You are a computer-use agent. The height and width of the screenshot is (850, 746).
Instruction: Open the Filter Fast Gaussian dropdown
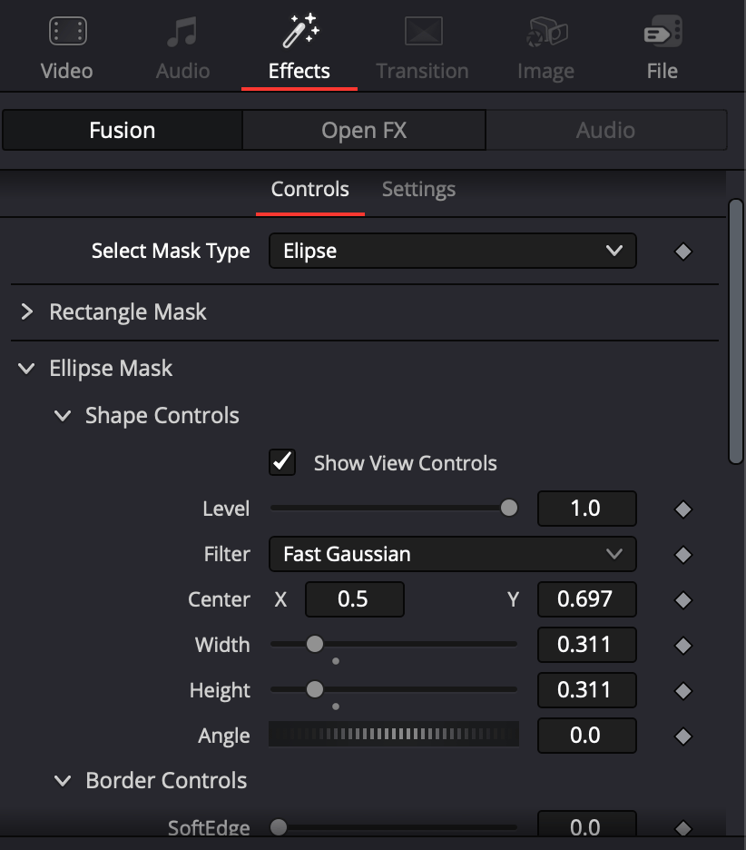coord(452,554)
